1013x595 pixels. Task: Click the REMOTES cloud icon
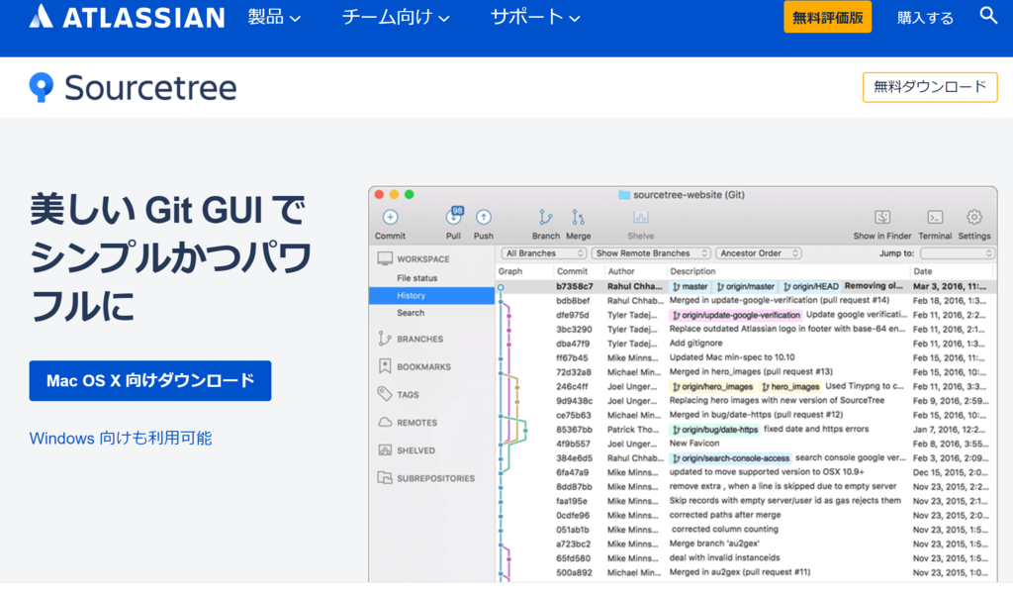coord(385,422)
